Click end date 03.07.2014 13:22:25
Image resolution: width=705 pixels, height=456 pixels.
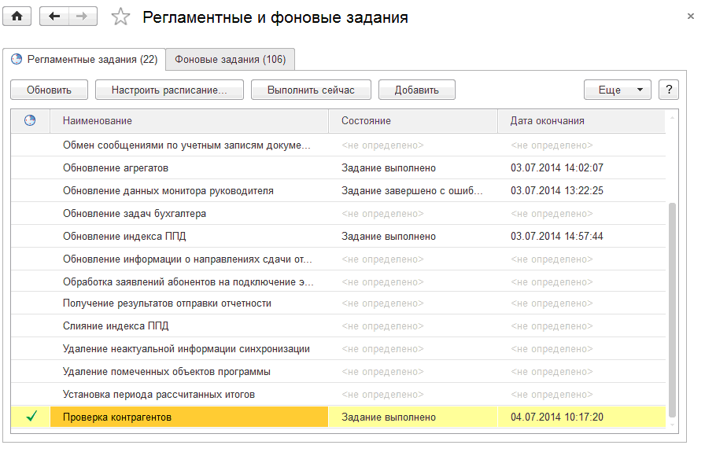point(557,190)
